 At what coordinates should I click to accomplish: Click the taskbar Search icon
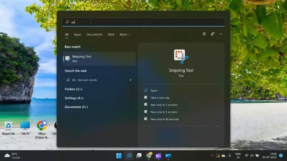point(129,156)
